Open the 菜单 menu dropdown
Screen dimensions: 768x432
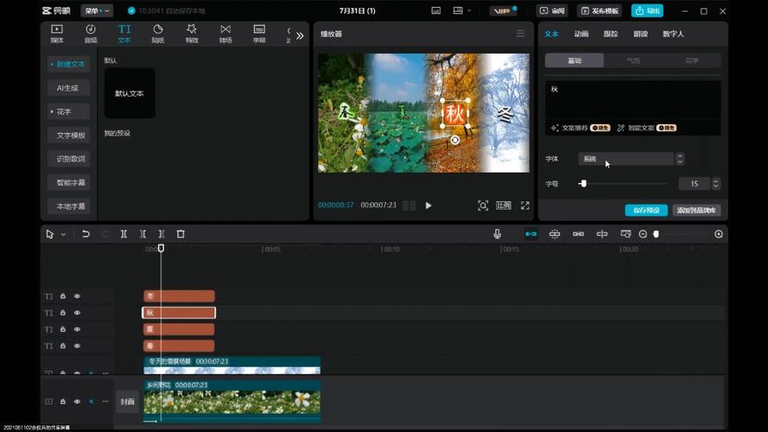click(x=96, y=11)
